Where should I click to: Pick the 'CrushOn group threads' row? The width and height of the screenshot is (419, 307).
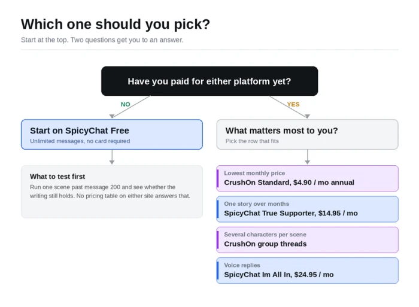pos(307,239)
